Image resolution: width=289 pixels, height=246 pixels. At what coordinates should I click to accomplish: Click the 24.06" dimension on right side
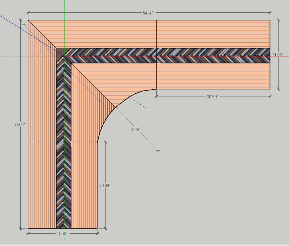pyautogui.click(x=277, y=55)
